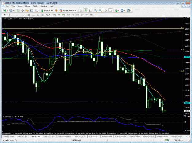Pick the Trendline drawing tool

click(24, 15)
